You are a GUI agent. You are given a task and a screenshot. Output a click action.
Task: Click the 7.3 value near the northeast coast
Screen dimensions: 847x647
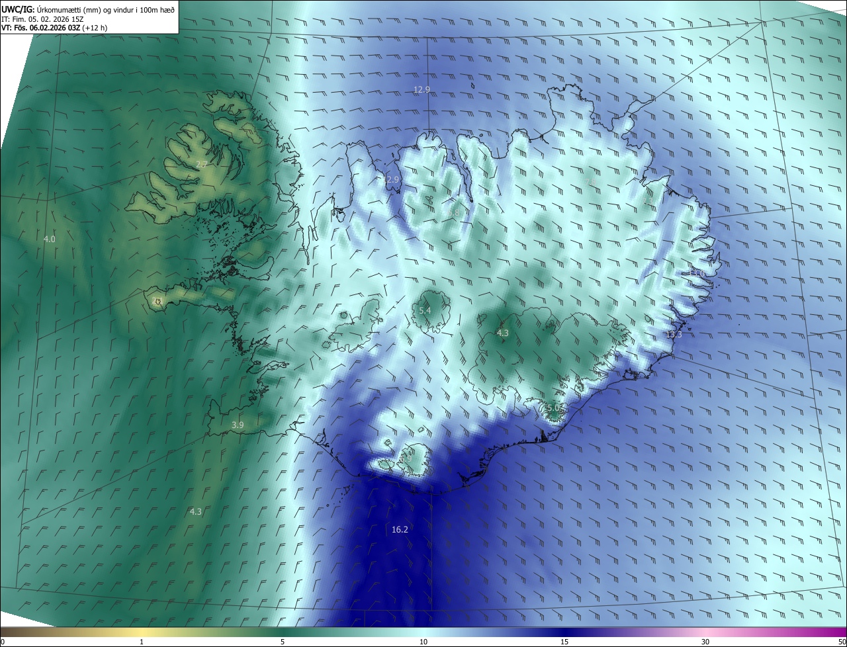(x=648, y=200)
